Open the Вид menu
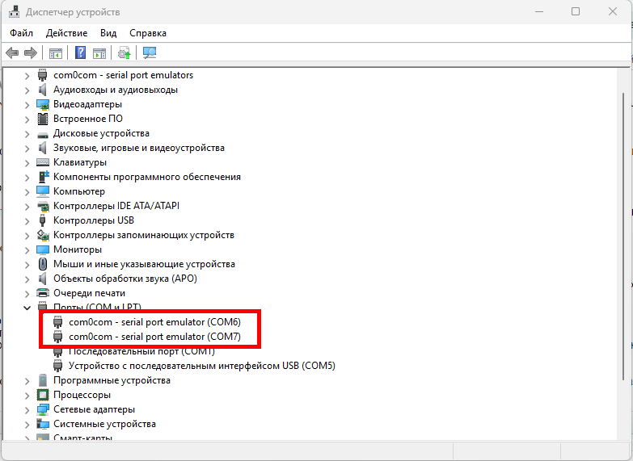 pyautogui.click(x=108, y=32)
